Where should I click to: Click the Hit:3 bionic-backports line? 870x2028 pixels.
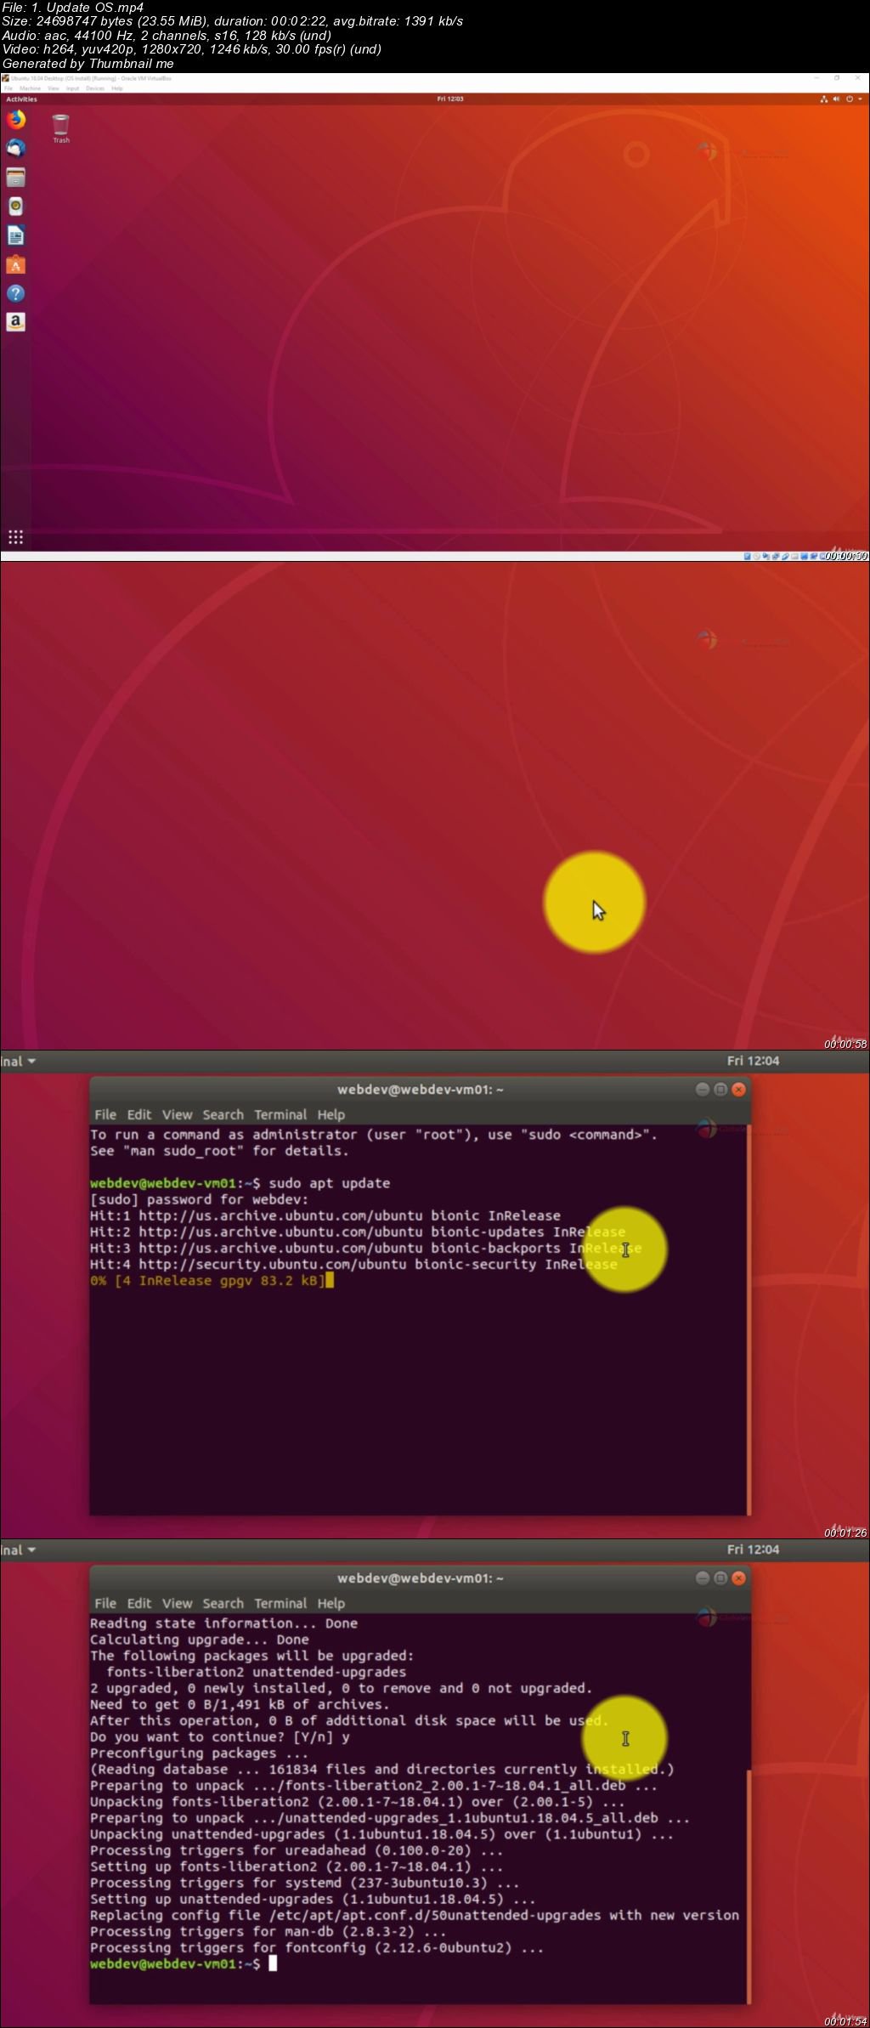pyautogui.click(x=366, y=1248)
